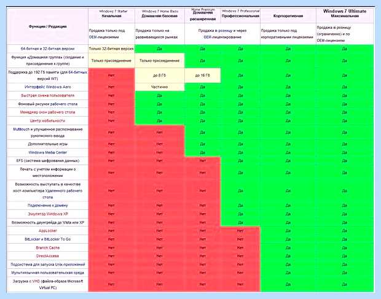Select 'Да' for Home Basic in Центр мобильности row
This screenshot has height=299, width=381.
pos(159,120)
